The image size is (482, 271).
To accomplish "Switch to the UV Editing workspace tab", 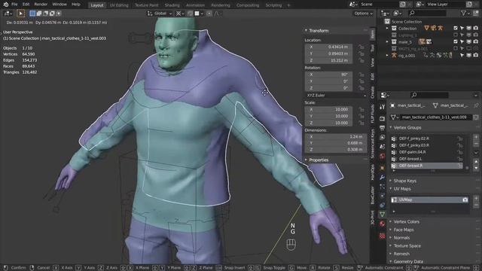I will click(119, 5).
